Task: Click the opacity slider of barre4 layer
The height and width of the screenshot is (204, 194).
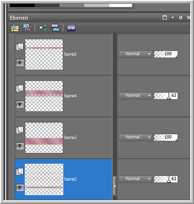Action: point(166,95)
